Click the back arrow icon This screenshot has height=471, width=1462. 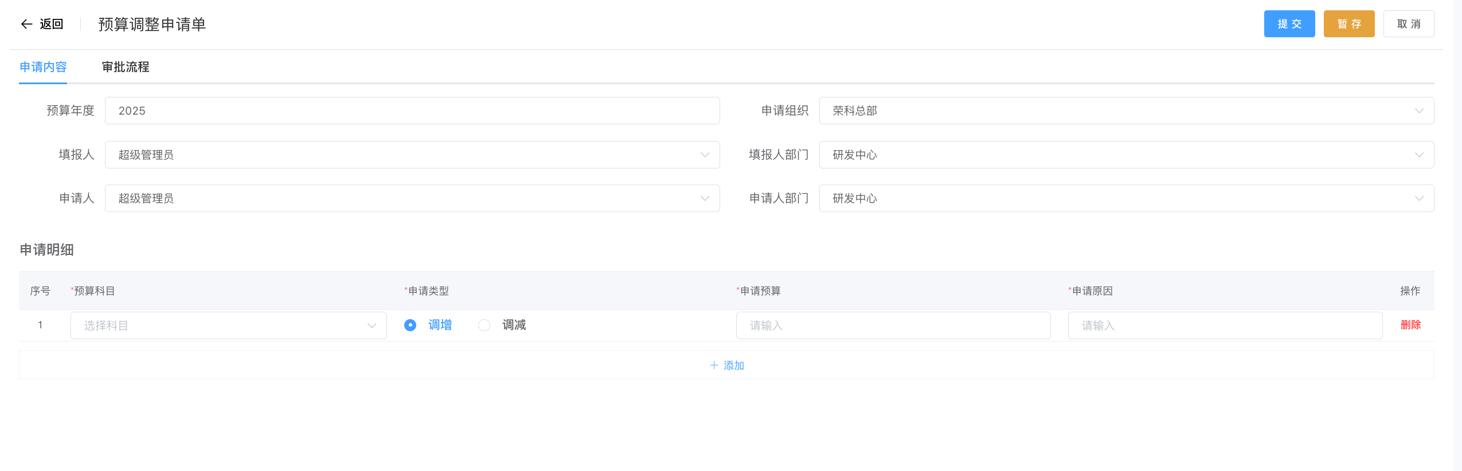coord(26,24)
